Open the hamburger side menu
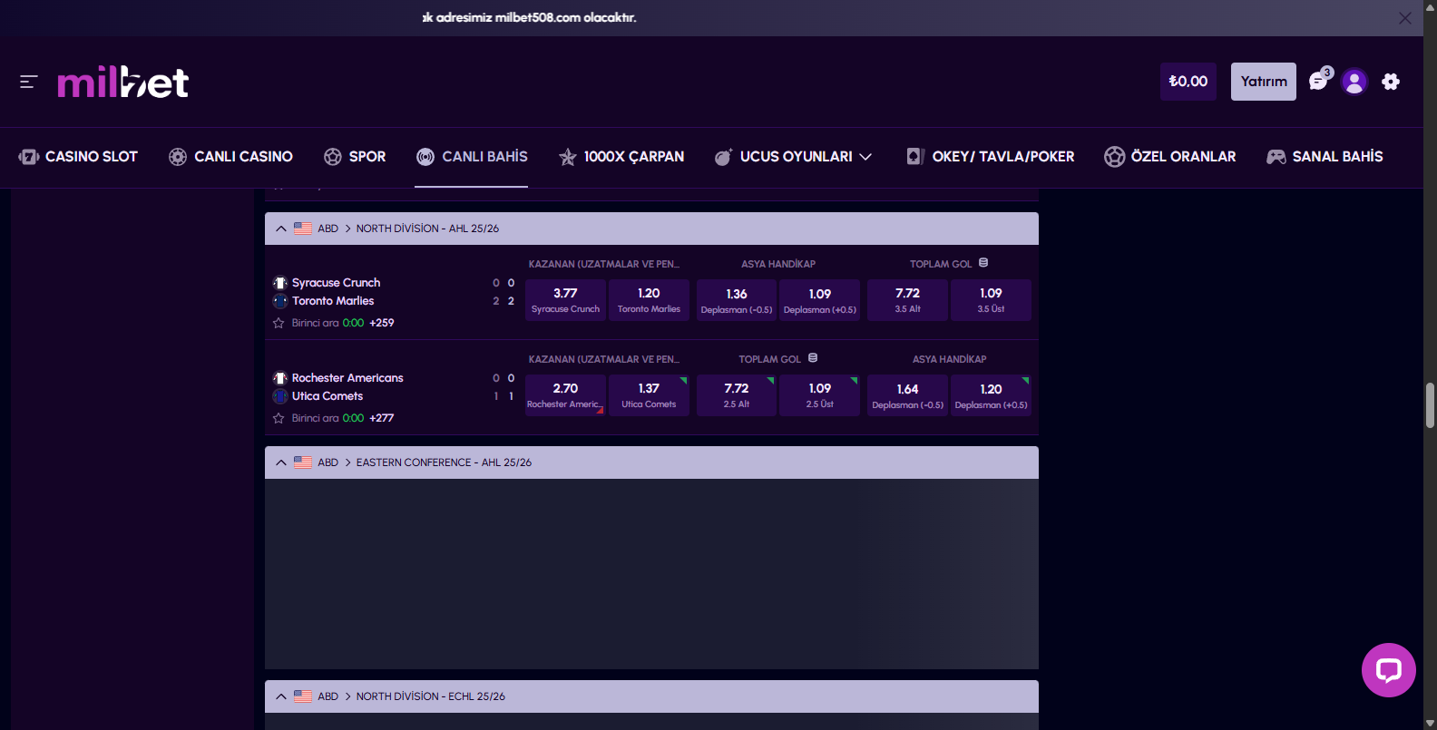Screen dimensions: 1437x730 point(28,82)
